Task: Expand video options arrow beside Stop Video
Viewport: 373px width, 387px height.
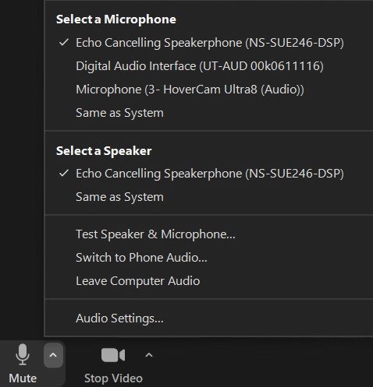Action: (x=149, y=355)
